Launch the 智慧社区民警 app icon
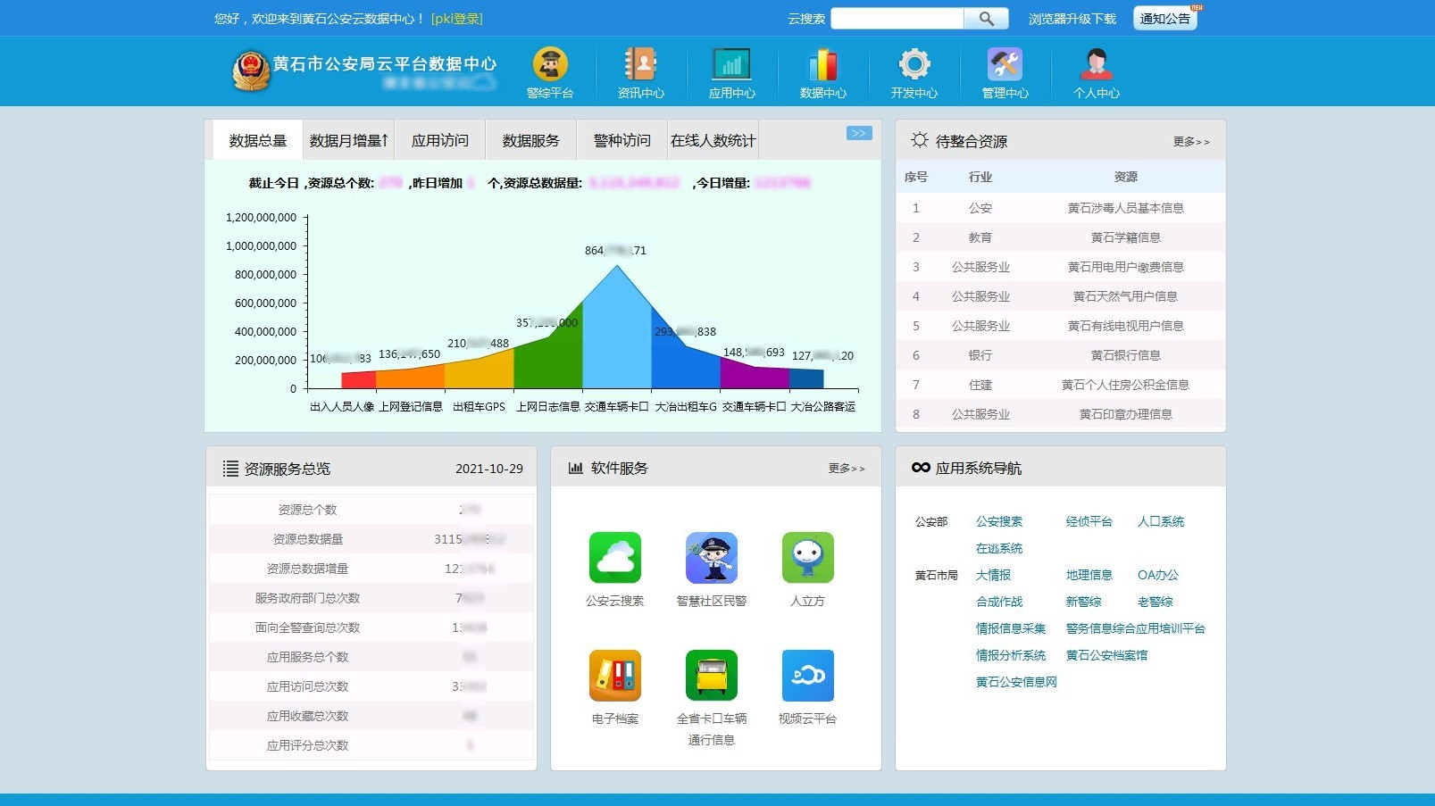 click(x=711, y=558)
